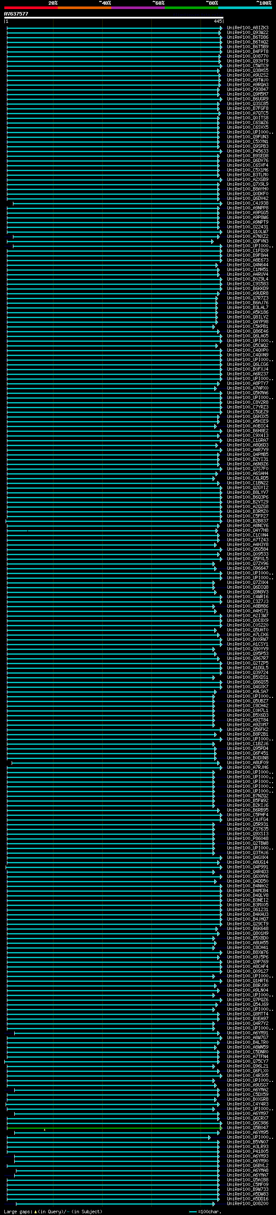Select the UniRef100_Q09533 label
This screenshot has width=276, height=1215.
[x=248, y=554]
